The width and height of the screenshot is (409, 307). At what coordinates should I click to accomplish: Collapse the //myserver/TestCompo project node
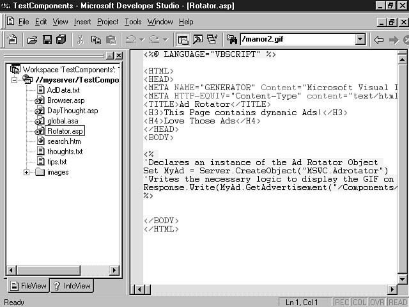tap(15, 80)
